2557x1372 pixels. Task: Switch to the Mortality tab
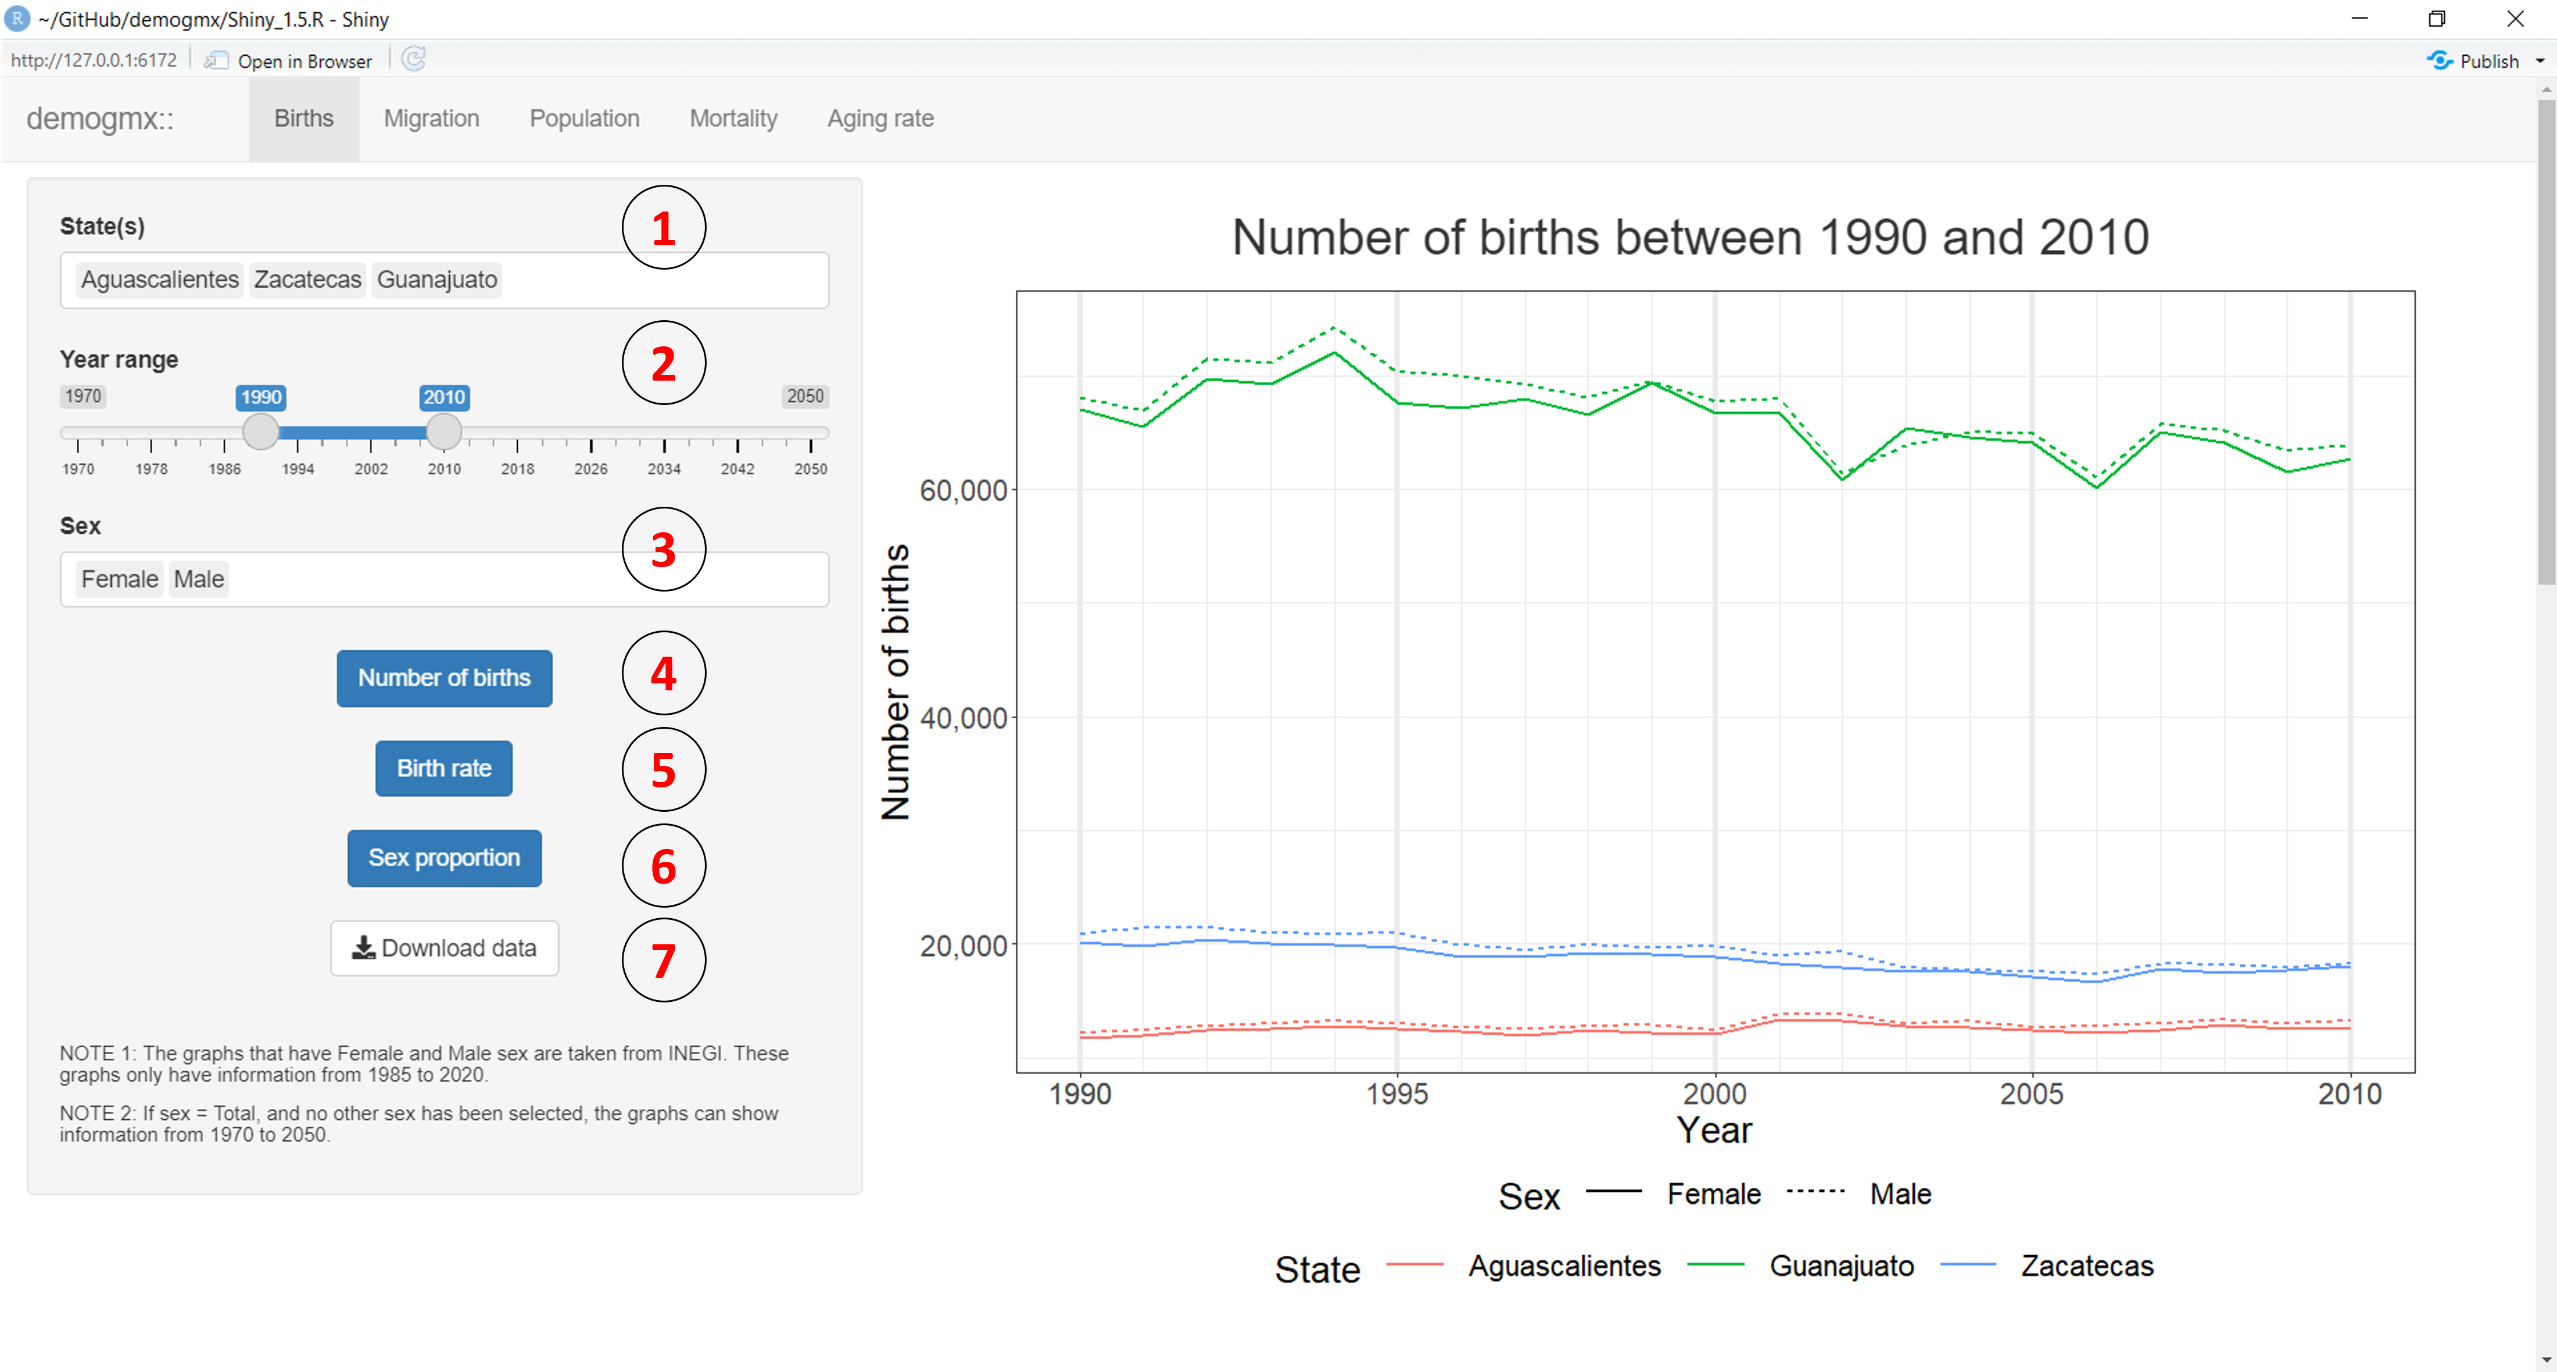click(733, 118)
